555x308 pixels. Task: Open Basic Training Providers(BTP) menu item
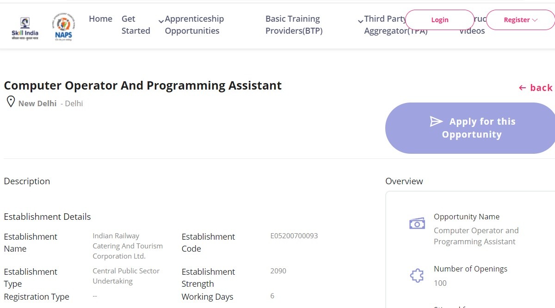click(x=294, y=25)
